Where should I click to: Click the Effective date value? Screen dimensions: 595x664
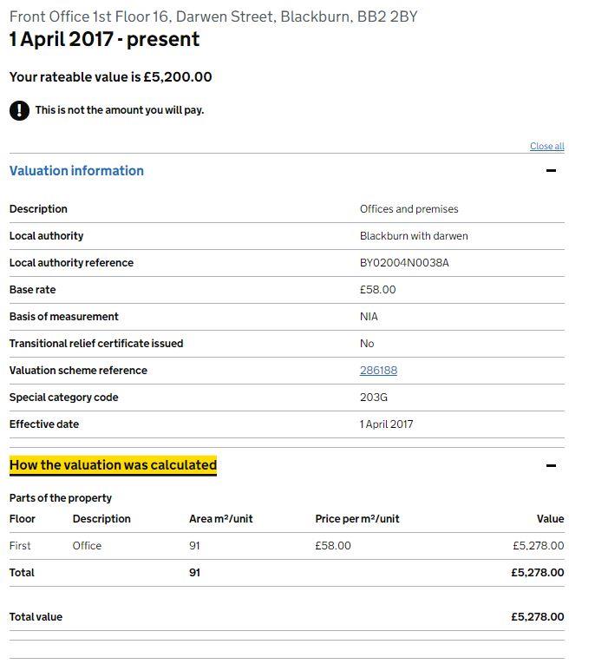point(386,424)
